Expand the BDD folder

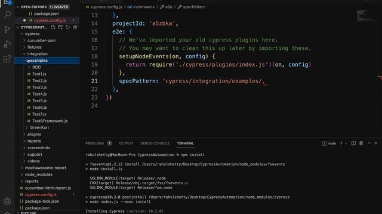[x=29, y=67]
